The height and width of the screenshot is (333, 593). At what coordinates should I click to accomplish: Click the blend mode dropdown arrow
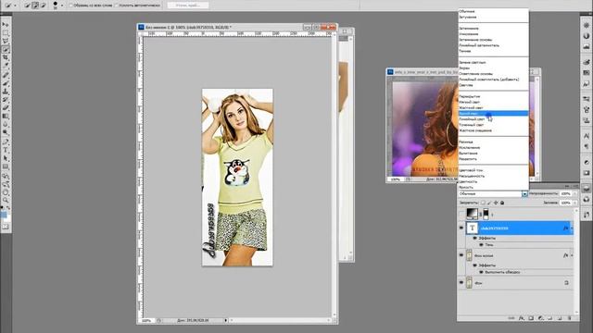[524, 193]
